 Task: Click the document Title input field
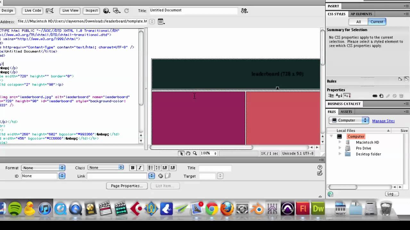pyautogui.click(x=194, y=11)
